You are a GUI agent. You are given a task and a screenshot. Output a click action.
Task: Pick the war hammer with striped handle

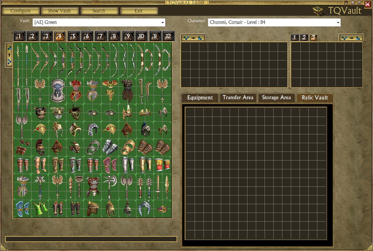[79, 187]
